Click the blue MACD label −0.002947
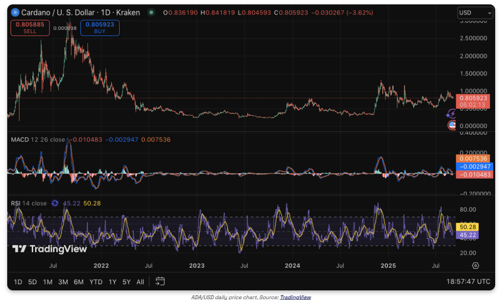Image resolution: width=500 pixels, height=300 pixels. (475, 166)
